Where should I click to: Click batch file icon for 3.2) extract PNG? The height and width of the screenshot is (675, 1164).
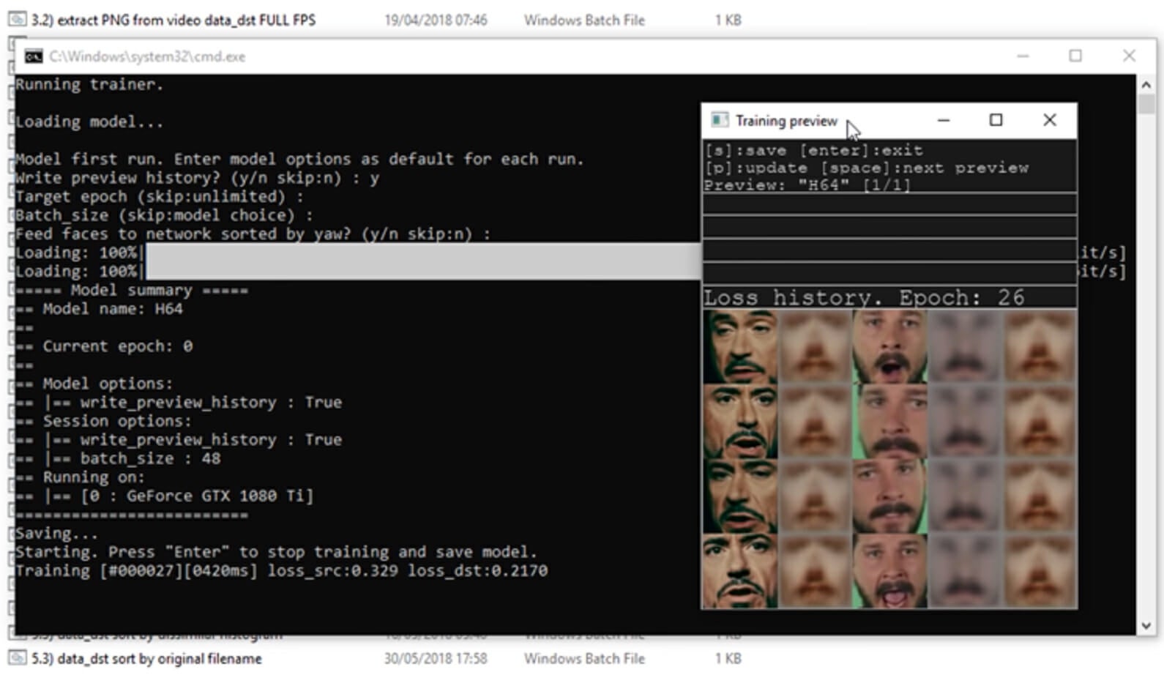click(18, 20)
